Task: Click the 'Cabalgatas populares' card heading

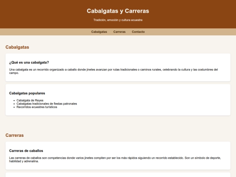Action: click(x=27, y=93)
